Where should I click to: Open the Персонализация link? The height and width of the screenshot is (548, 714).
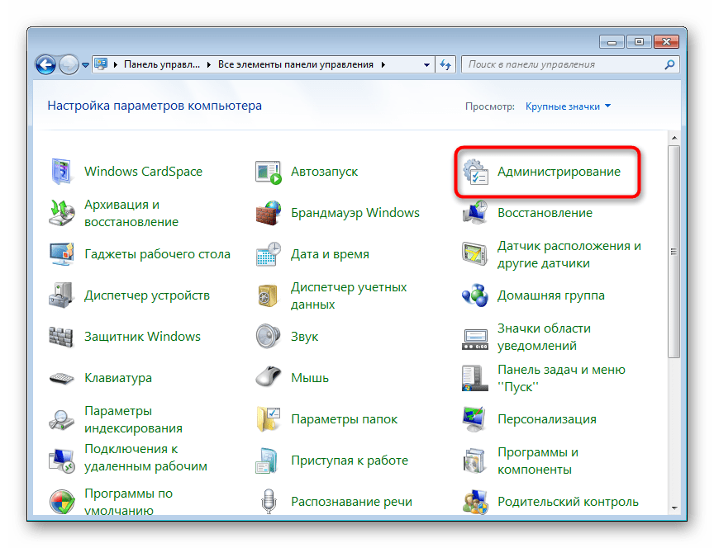546,419
